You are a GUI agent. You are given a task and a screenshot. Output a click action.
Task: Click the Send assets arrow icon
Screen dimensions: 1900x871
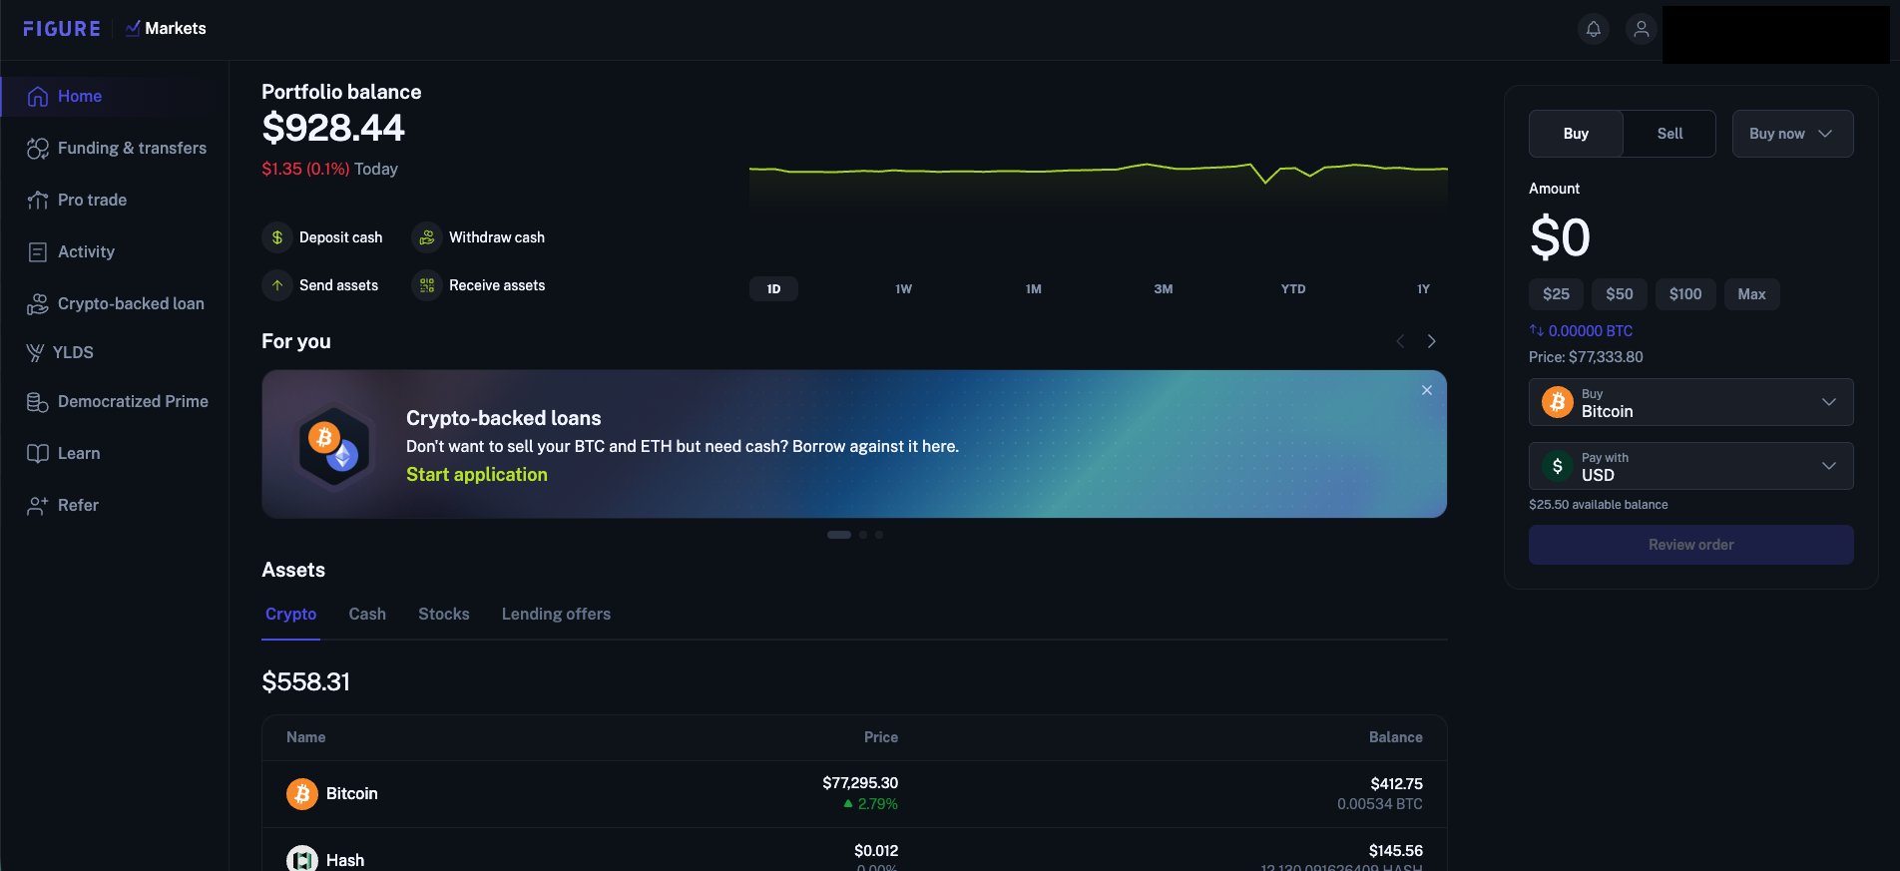pyautogui.click(x=277, y=285)
